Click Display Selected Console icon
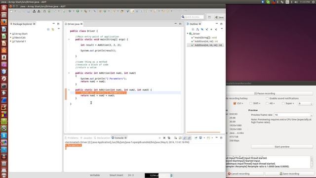This screenshot has width=316, height=178. (200, 138)
